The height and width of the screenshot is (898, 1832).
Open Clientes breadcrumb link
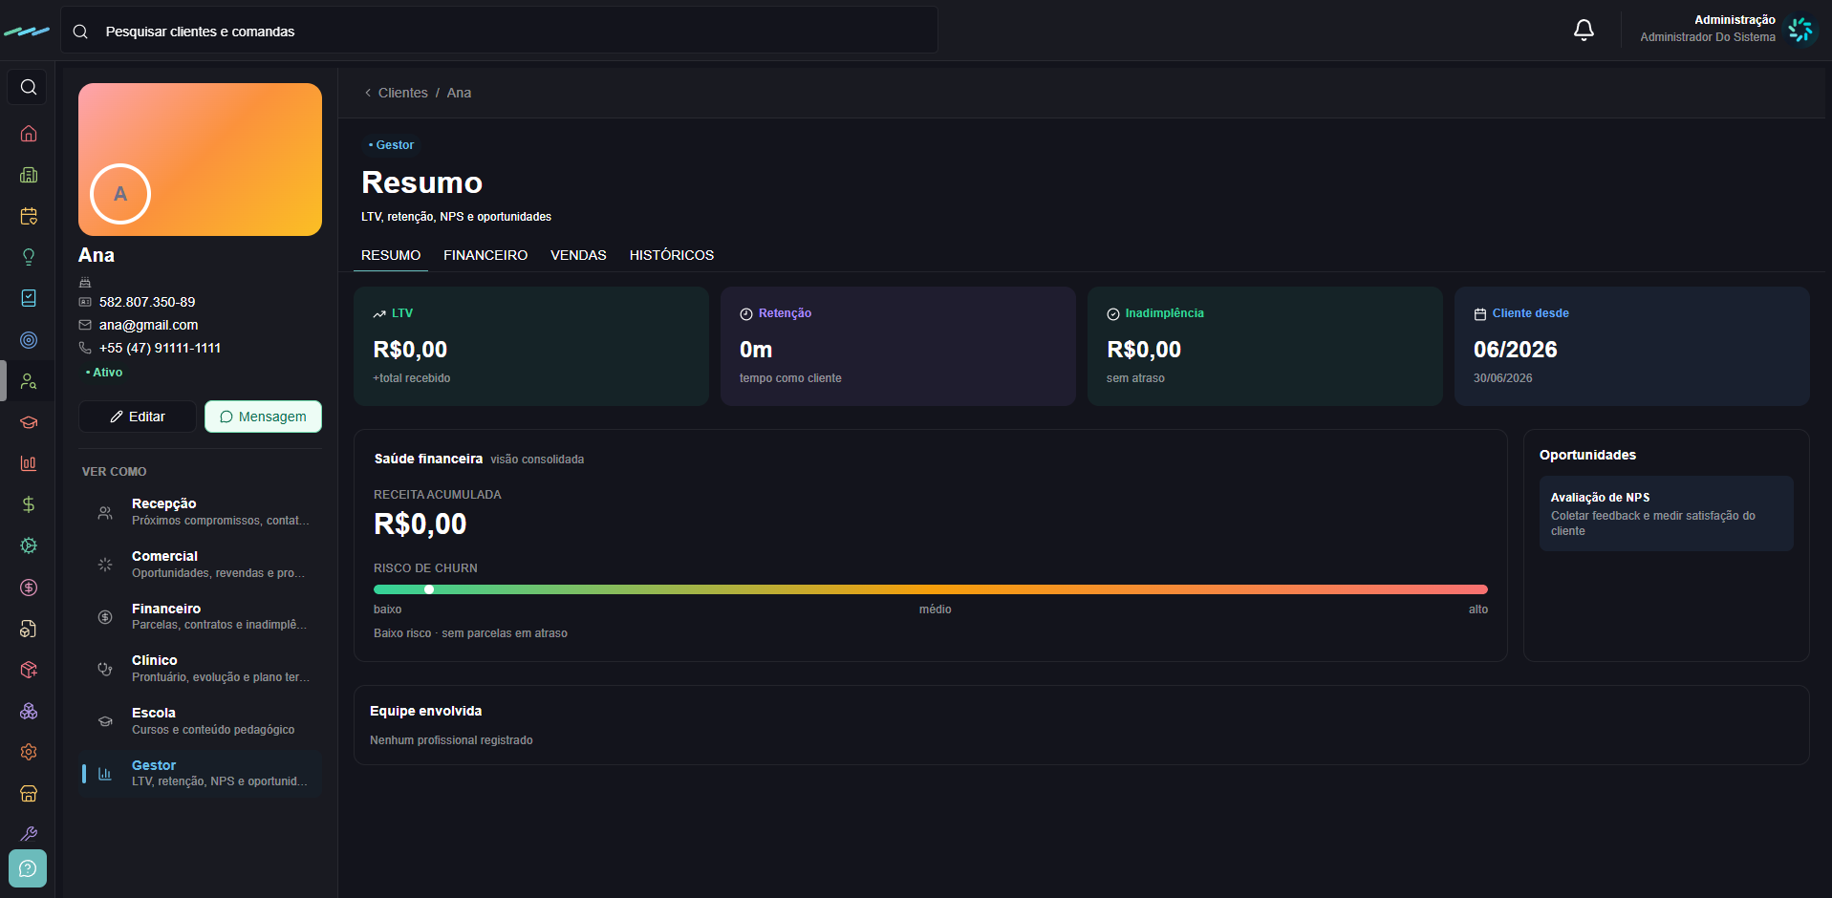click(x=402, y=93)
